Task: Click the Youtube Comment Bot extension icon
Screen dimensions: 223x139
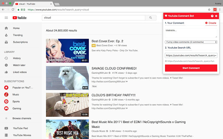Action: click(x=215, y=10)
